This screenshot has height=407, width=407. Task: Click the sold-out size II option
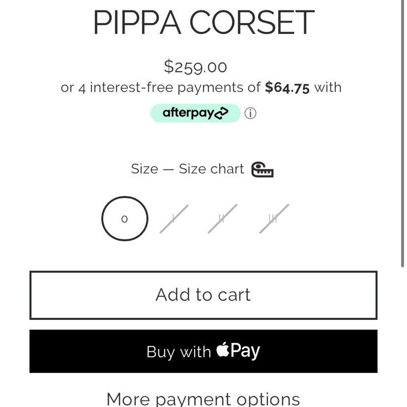[x=223, y=219]
